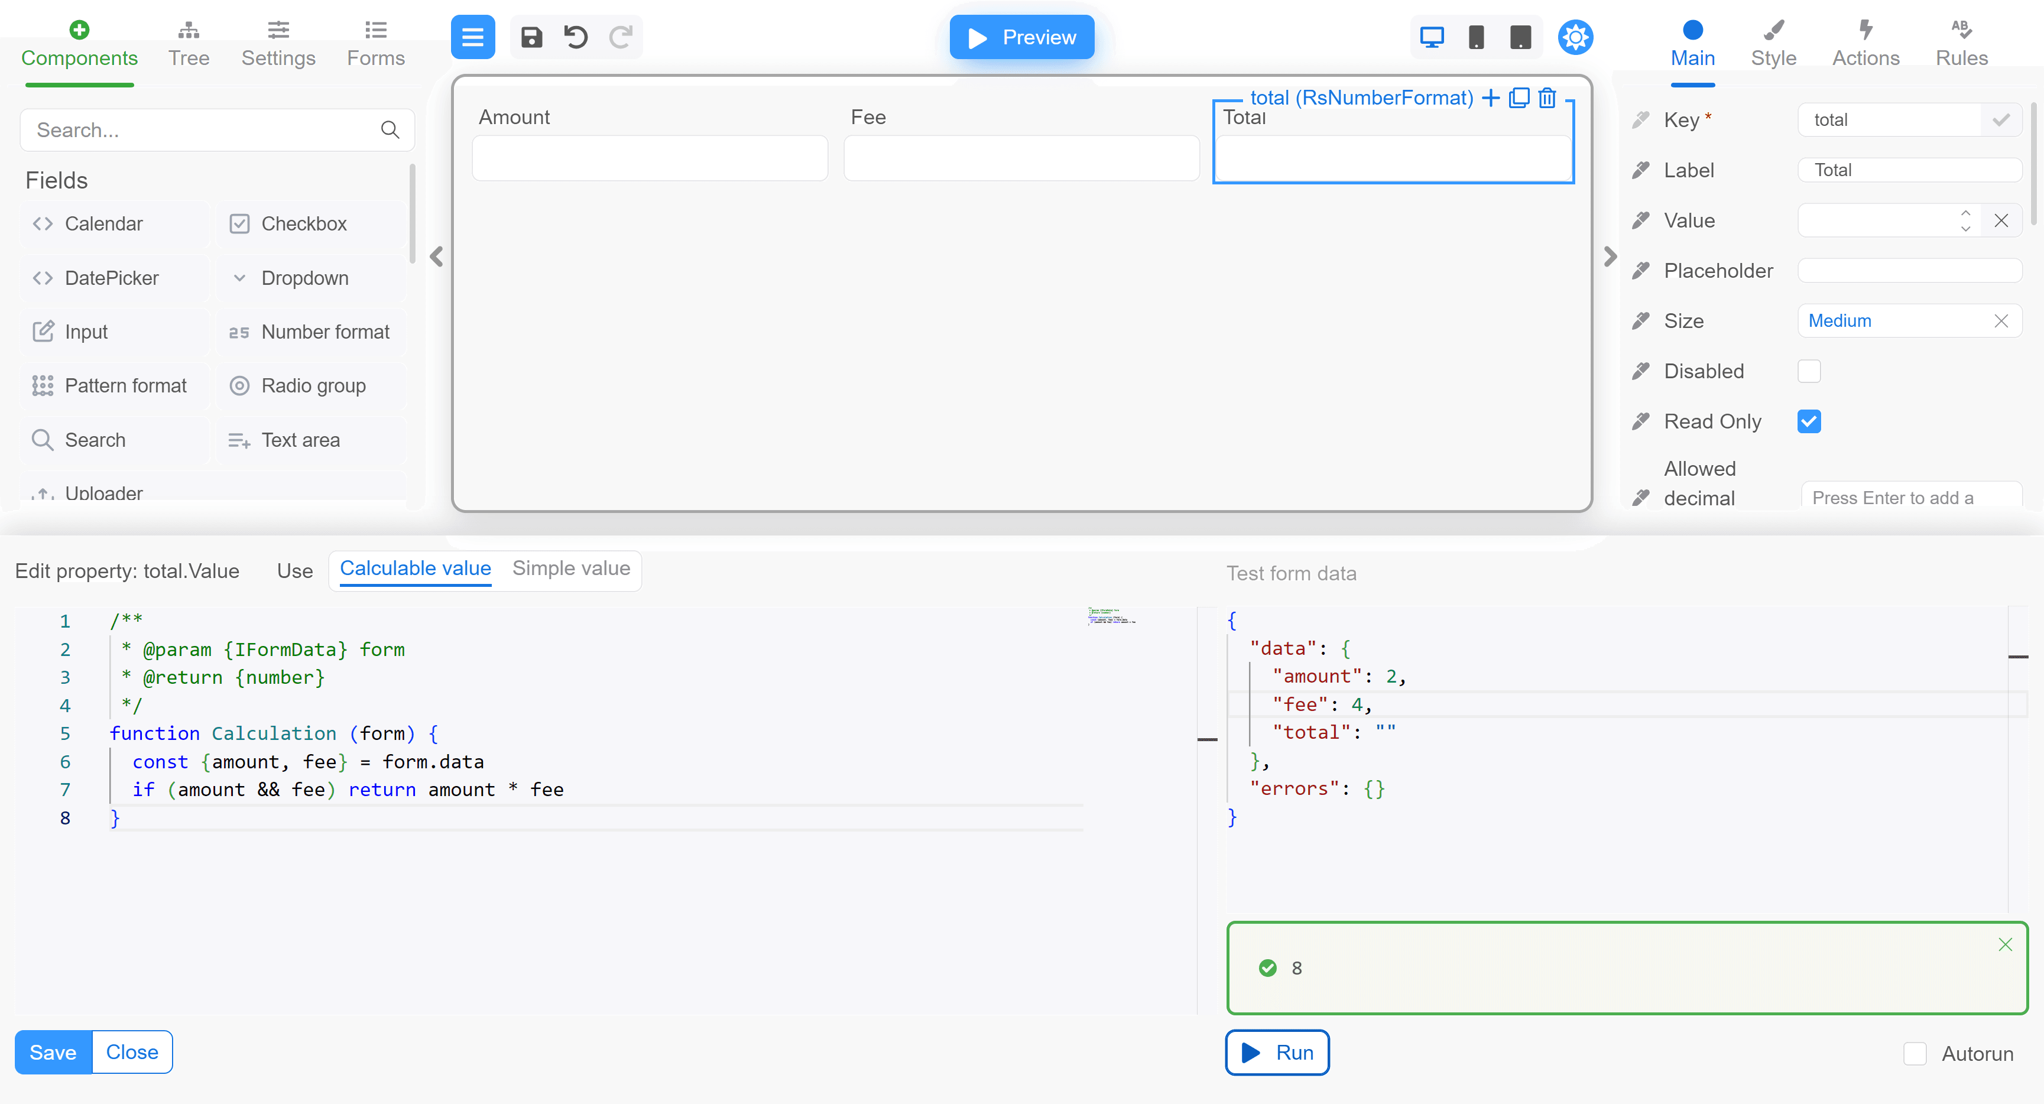The width and height of the screenshot is (2044, 1104).
Task: Enable the Disabled checkbox
Action: coord(1809,371)
